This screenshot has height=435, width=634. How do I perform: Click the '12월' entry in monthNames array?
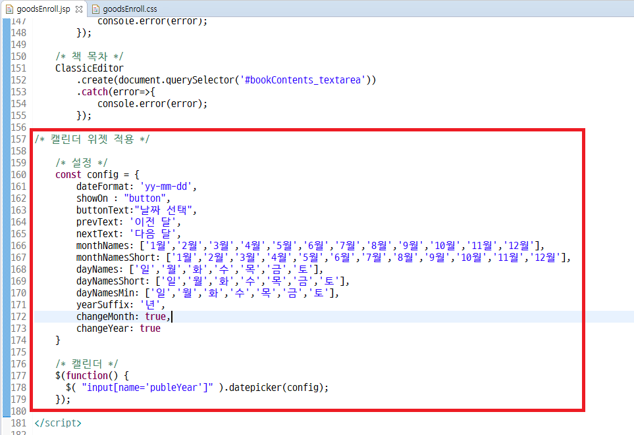pos(519,245)
